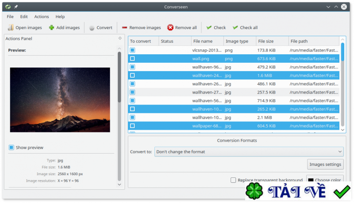Click the Images settings button
354x203 pixels.
pyautogui.click(x=325, y=164)
